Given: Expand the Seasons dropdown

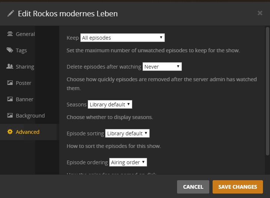Looking at the screenshot, I should pos(110,105).
